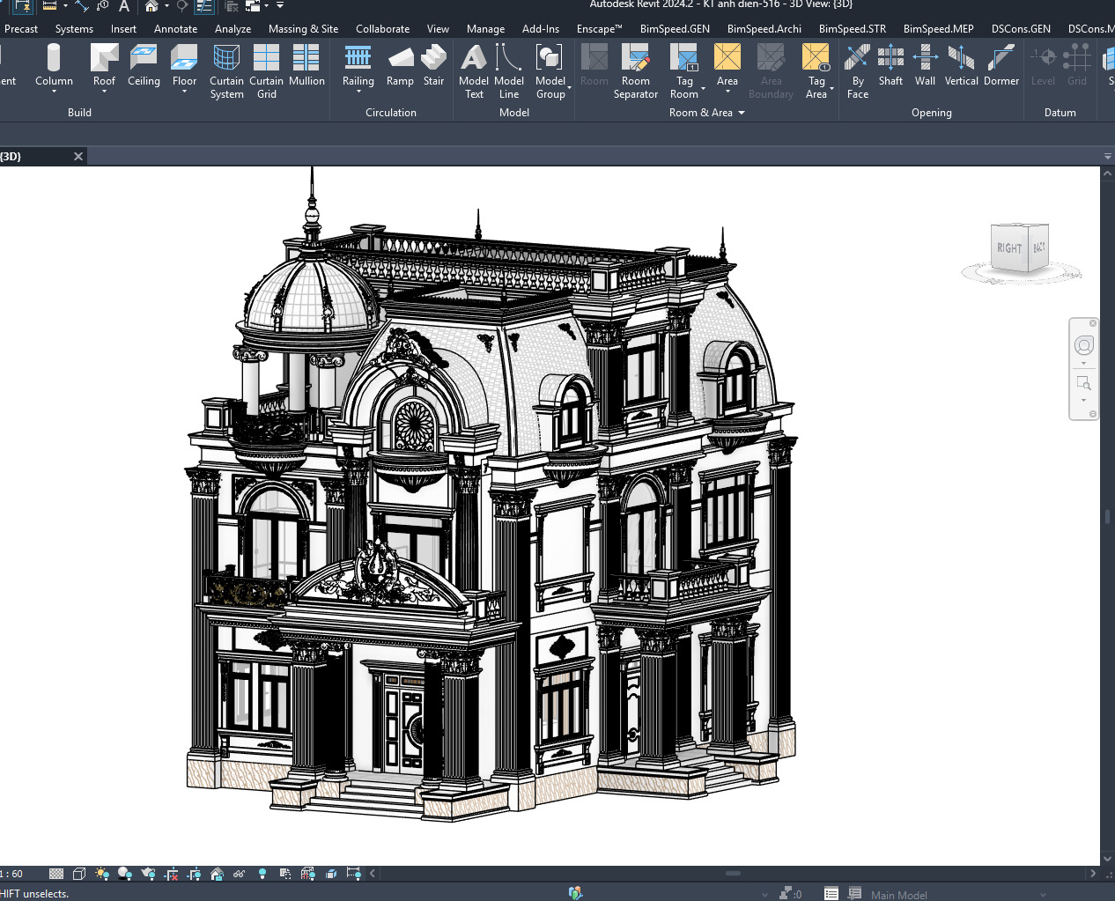This screenshot has height=901, width=1115.
Task: Select the Area tool
Action: click(727, 67)
